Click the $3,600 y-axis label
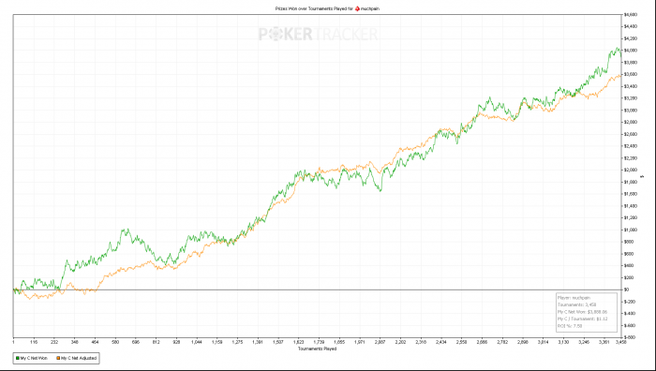Viewport: 656px width, 371px height. (x=630, y=74)
